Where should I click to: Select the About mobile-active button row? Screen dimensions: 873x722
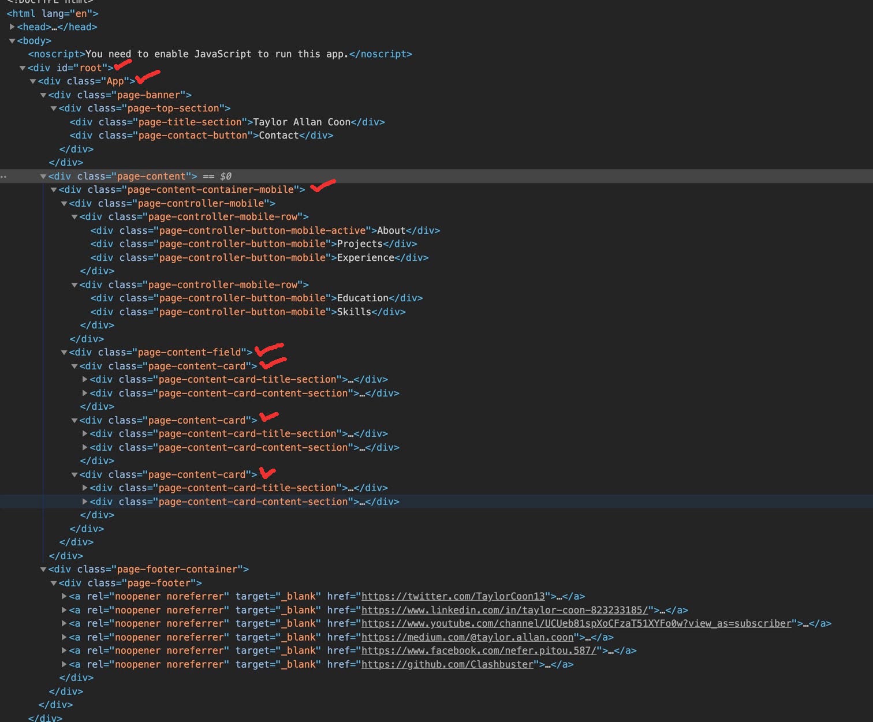265,230
